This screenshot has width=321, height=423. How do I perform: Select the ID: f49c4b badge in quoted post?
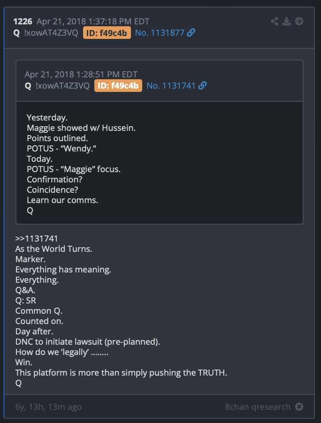(x=118, y=85)
